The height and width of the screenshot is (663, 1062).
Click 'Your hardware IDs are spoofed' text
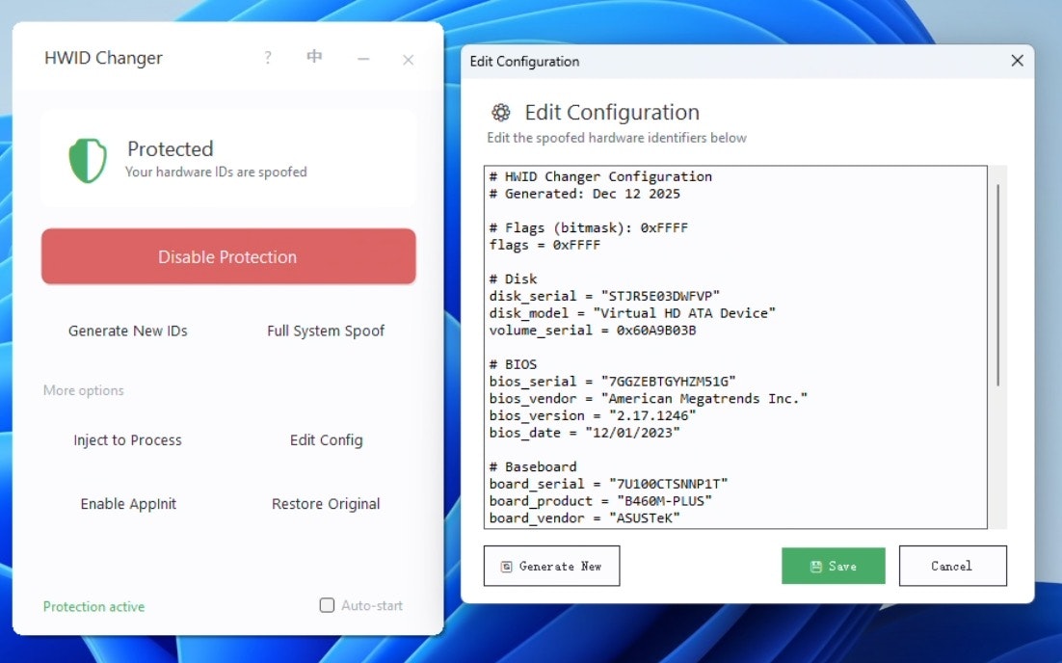click(x=216, y=172)
